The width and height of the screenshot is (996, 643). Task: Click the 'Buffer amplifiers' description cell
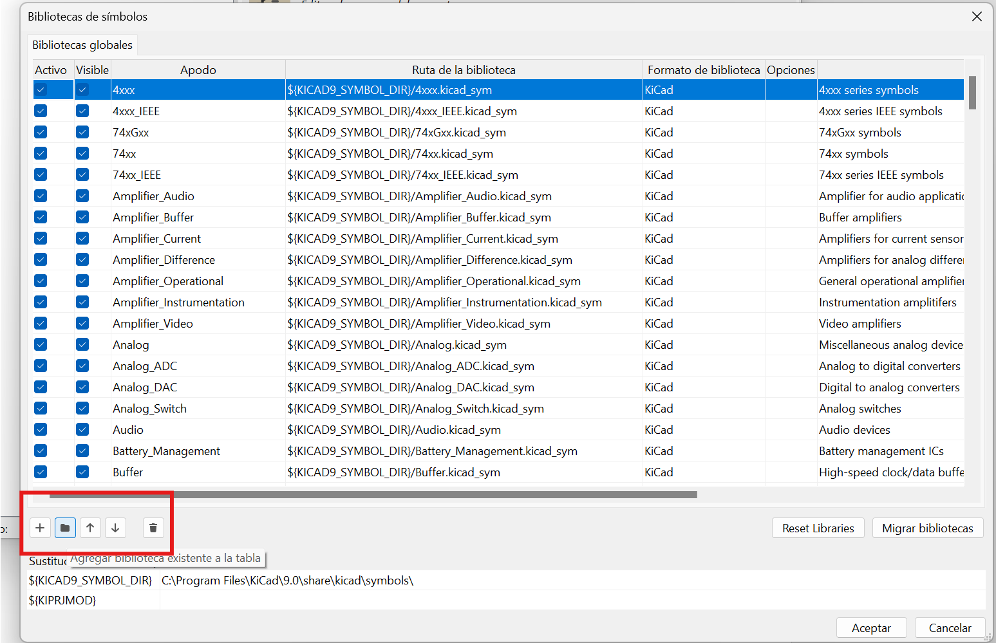[x=890, y=217]
